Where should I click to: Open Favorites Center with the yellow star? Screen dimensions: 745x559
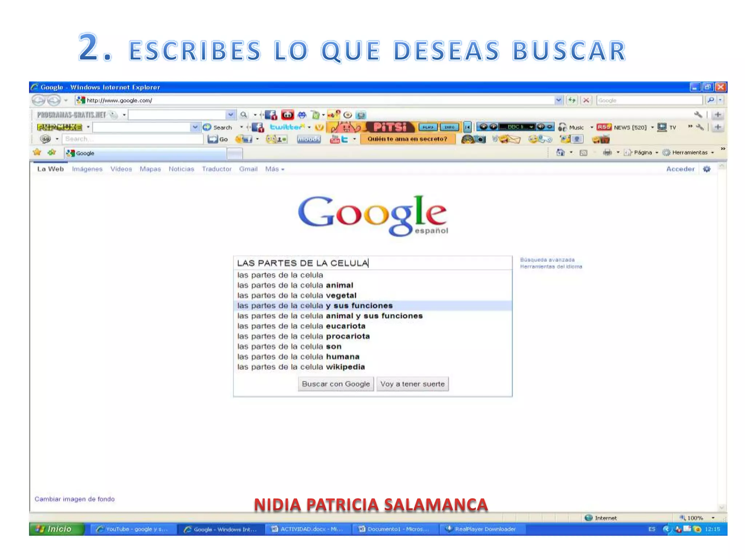tap(37, 152)
